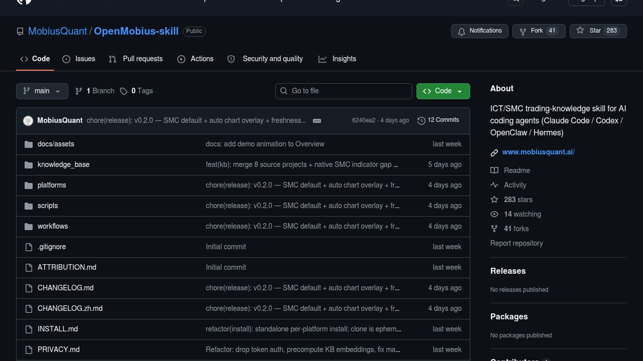The width and height of the screenshot is (643, 361).
Task: Open the Packages section heading
Action: coord(509,317)
